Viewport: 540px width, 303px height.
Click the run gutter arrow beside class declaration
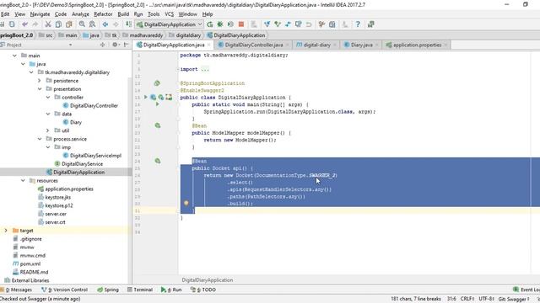146,98
